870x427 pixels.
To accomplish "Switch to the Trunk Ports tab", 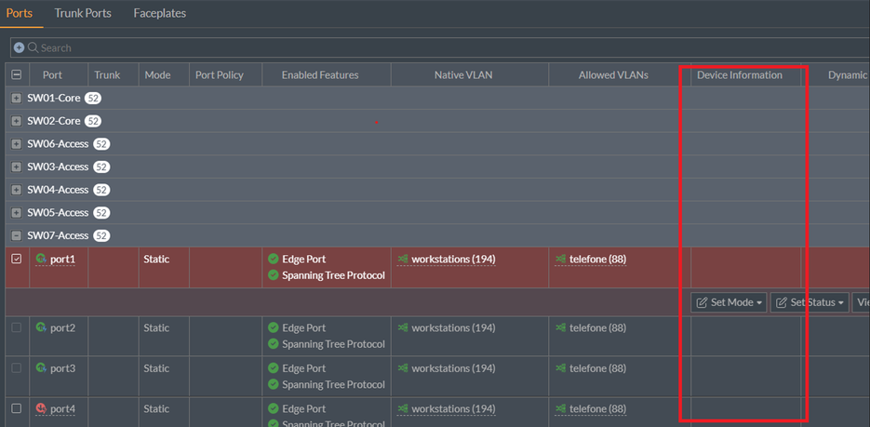I will pyautogui.click(x=83, y=14).
